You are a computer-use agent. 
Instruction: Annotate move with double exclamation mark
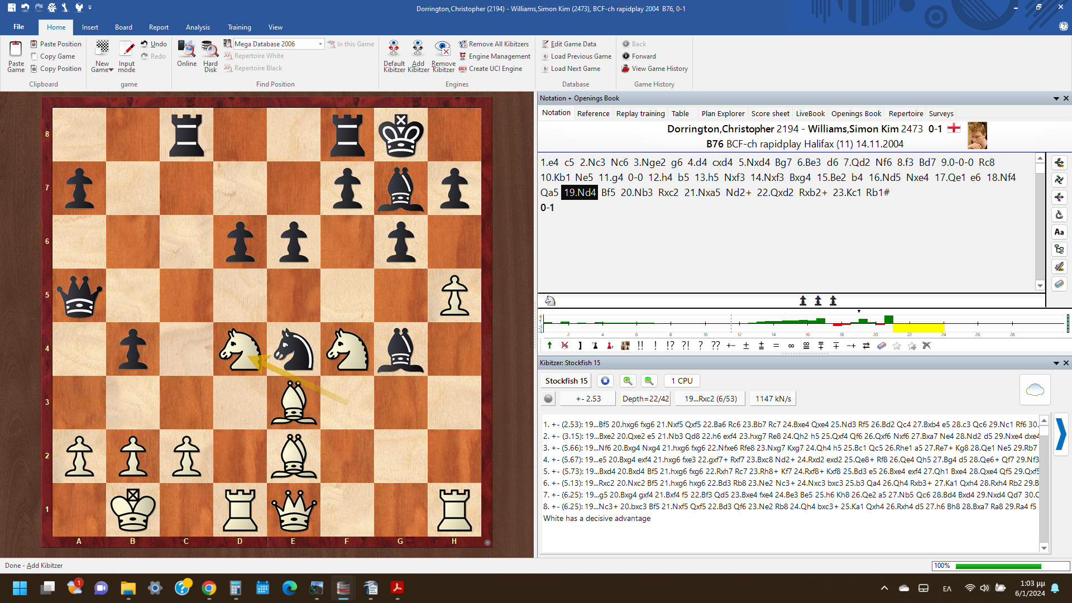[x=640, y=346]
